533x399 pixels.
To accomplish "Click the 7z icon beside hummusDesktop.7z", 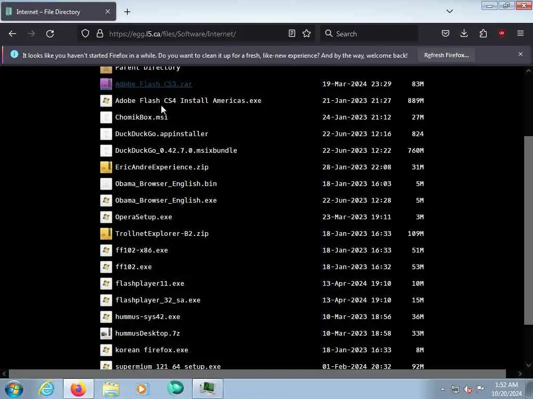I will tap(106, 333).
